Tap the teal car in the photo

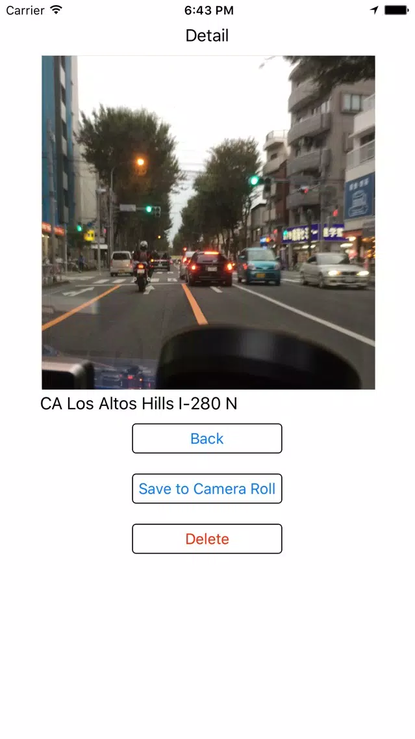point(258,266)
